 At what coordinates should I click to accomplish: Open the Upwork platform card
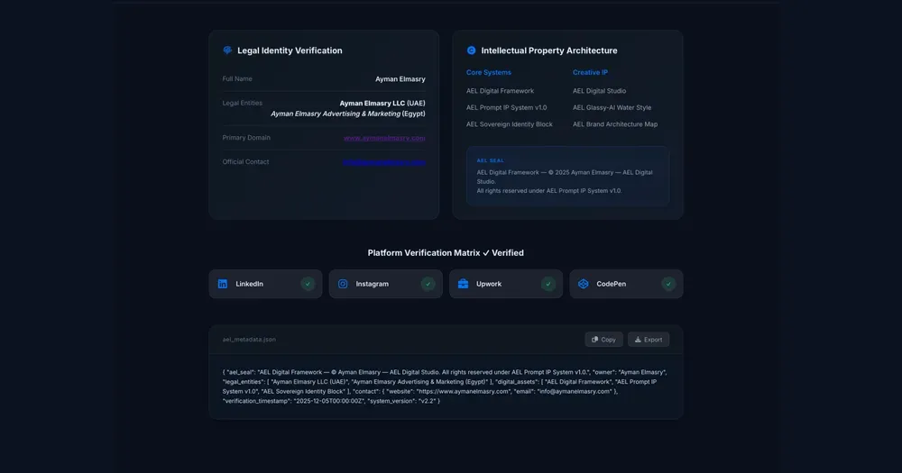click(x=506, y=284)
